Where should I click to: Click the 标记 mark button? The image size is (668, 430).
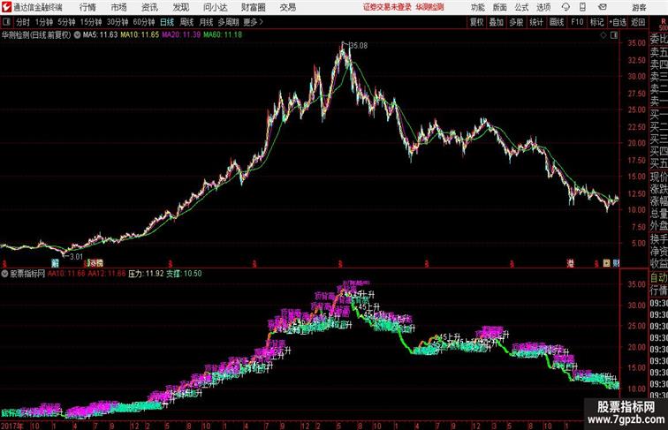[x=596, y=22]
